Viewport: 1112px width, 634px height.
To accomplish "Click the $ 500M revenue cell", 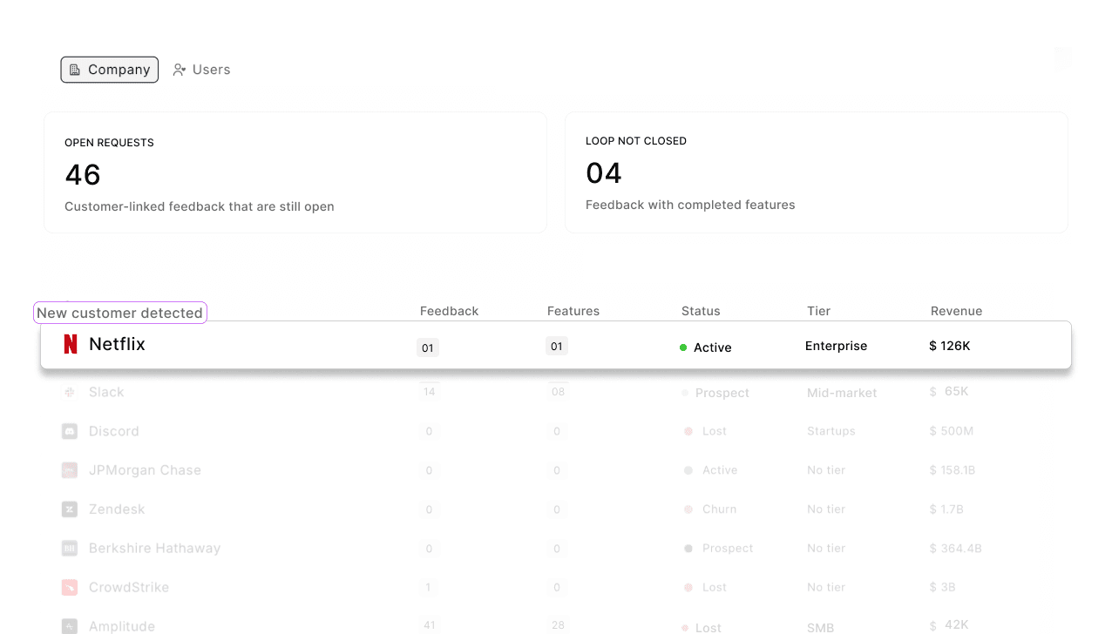I will coord(952,431).
